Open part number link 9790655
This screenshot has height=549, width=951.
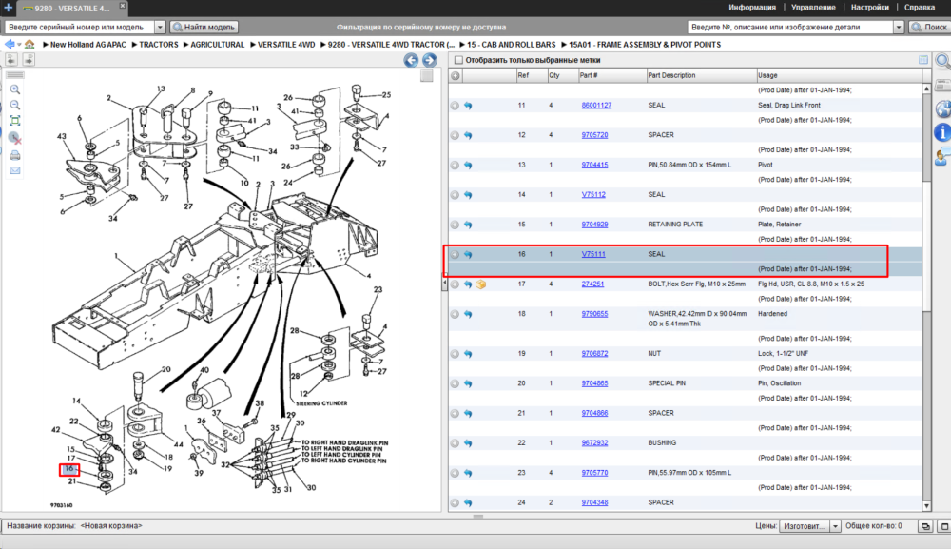[x=594, y=314]
